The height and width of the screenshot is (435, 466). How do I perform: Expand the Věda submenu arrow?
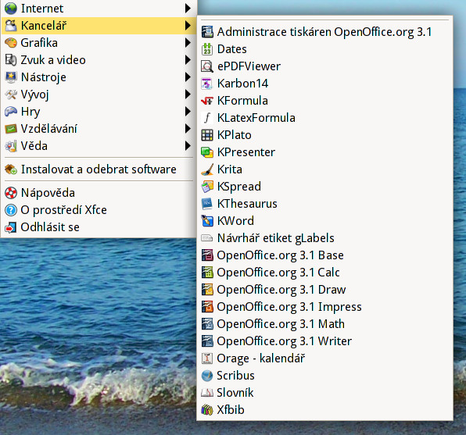point(188,146)
